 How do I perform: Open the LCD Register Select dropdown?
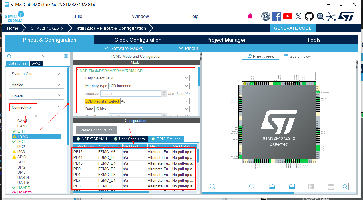point(155,101)
